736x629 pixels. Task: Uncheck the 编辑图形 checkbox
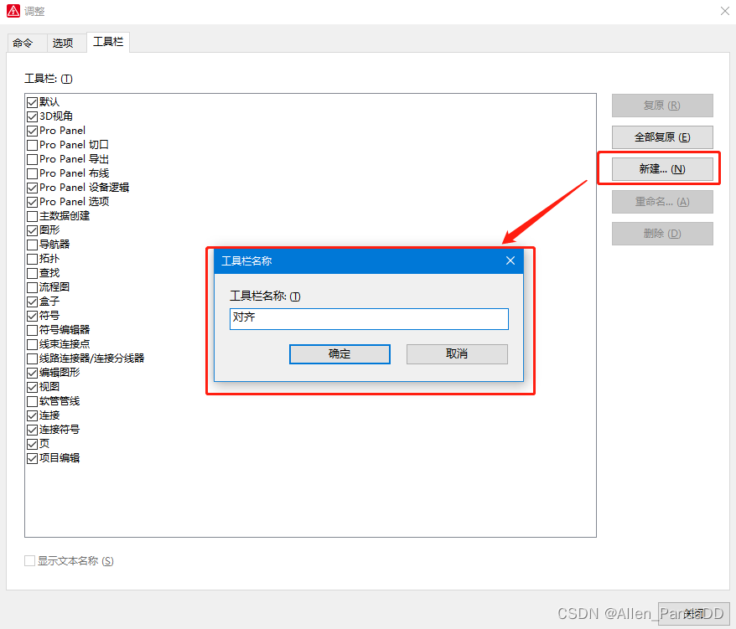click(x=33, y=373)
